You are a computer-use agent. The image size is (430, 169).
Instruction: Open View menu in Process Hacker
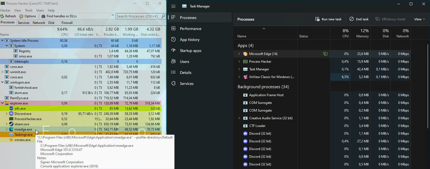17,10
